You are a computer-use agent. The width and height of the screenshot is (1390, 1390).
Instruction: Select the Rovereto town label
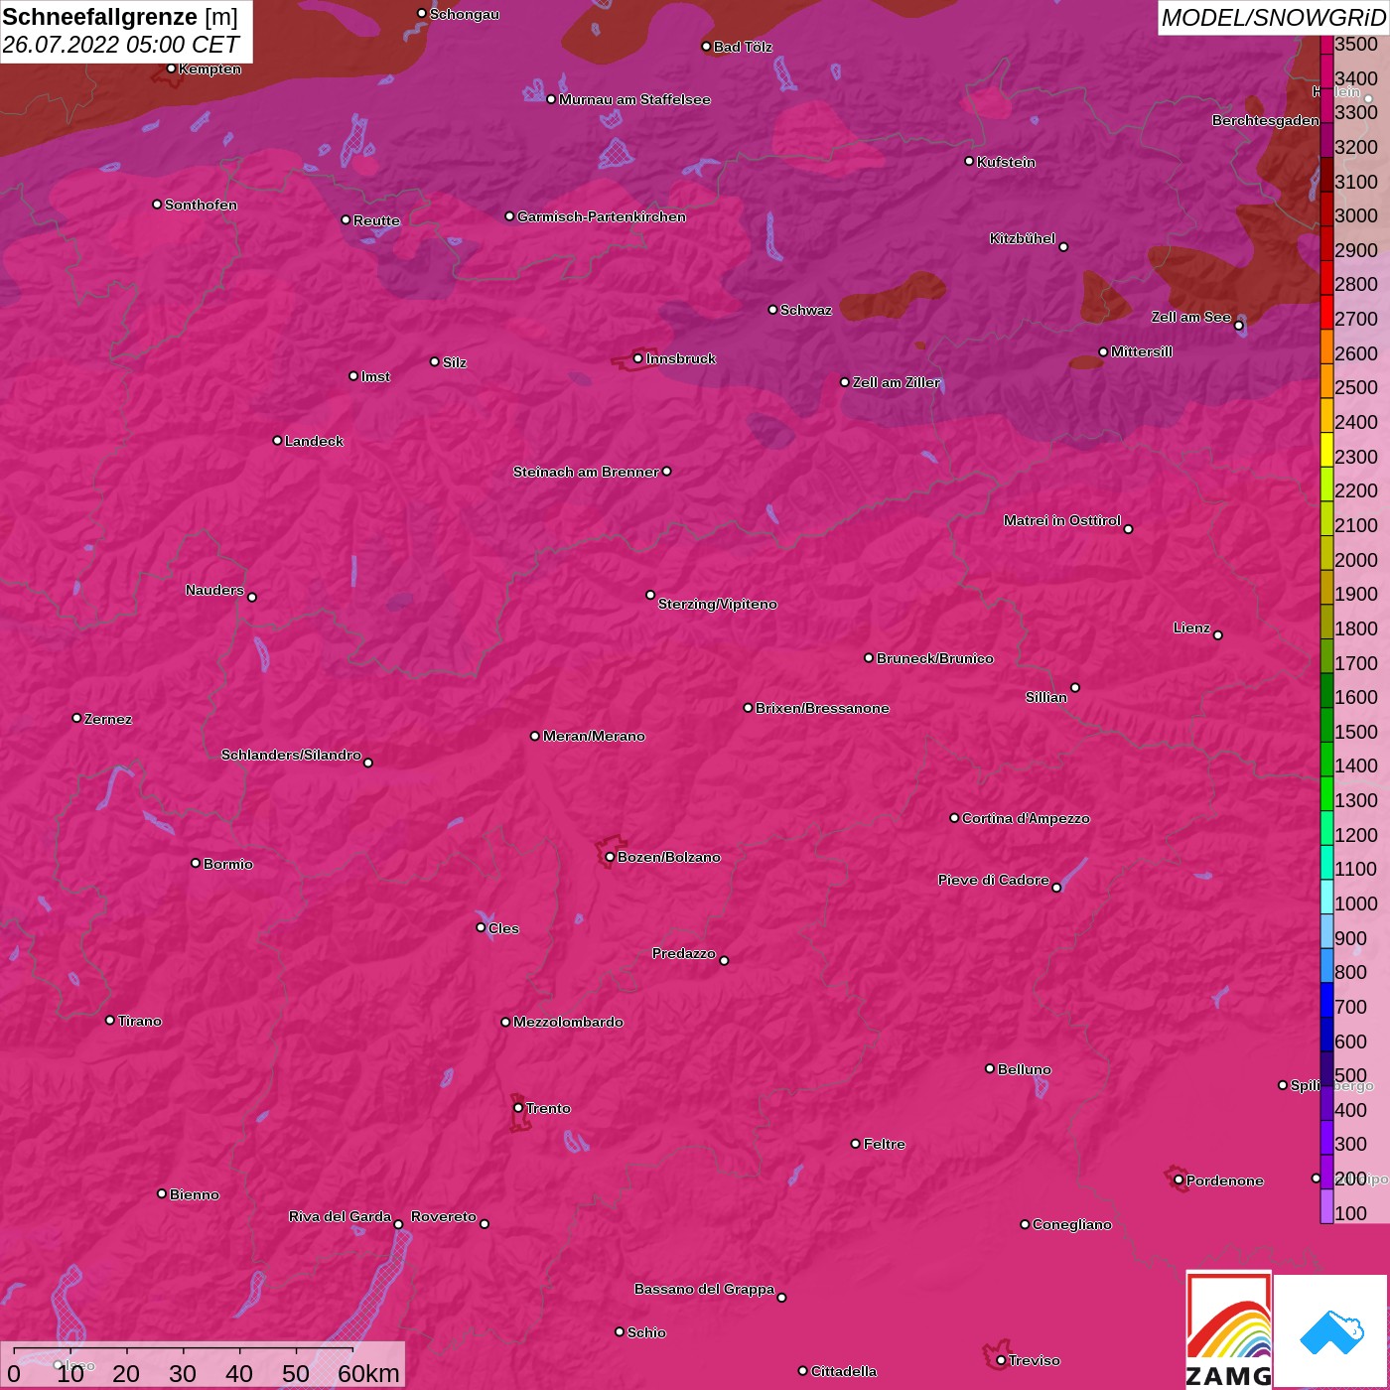click(443, 1216)
